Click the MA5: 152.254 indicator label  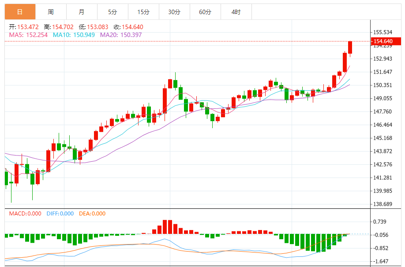(28, 35)
